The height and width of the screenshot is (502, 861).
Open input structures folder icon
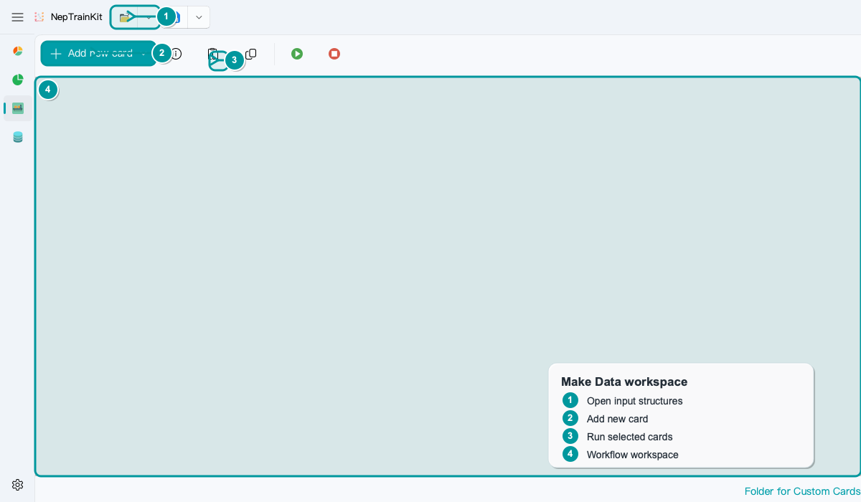tap(125, 17)
